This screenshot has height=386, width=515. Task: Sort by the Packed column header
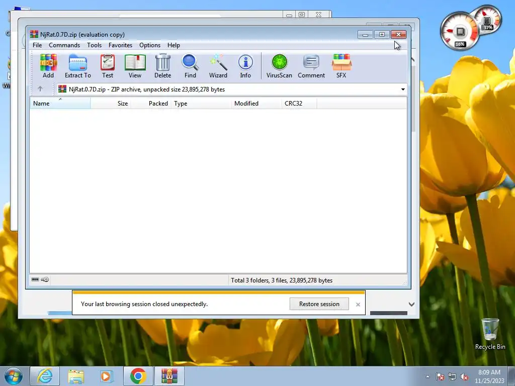[151, 104]
